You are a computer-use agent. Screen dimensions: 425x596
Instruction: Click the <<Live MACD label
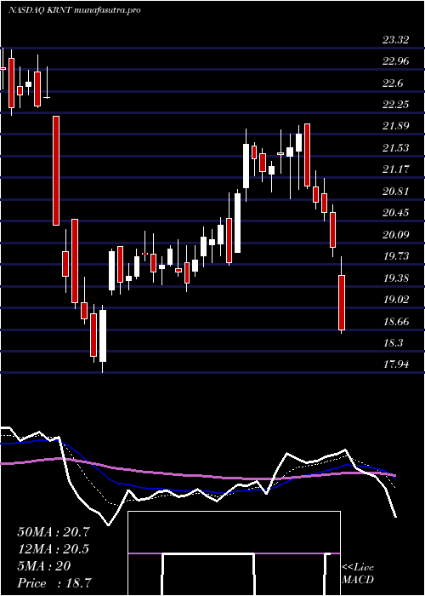point(358,574)
